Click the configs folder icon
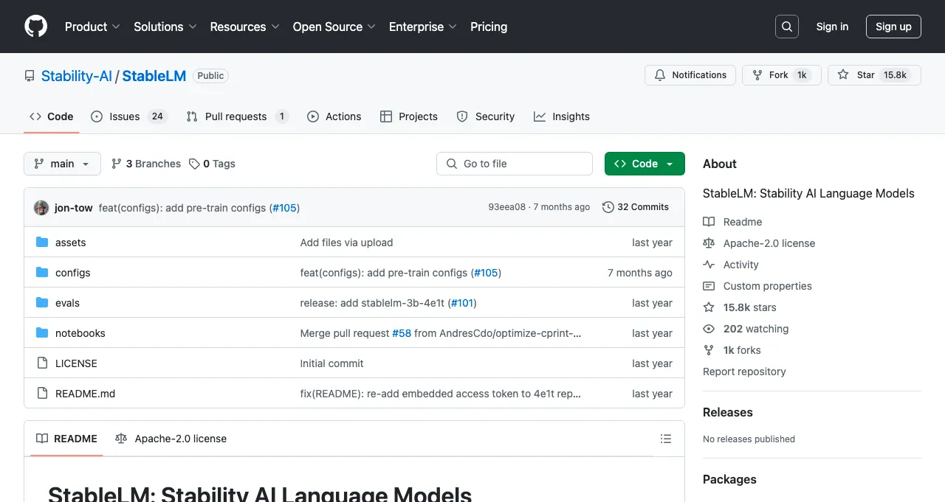The height and width of the screenshot is (502, 945). point(42,273)
